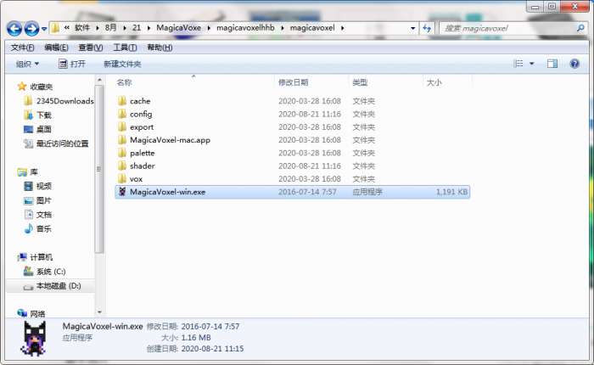This screenshot has height=365, width=594.
Task: Click the 打开 toolbar button
Action: [x=72, y=64]
